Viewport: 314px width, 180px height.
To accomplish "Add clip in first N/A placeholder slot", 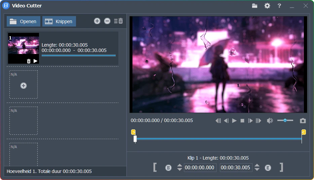I will coord(24,85).
